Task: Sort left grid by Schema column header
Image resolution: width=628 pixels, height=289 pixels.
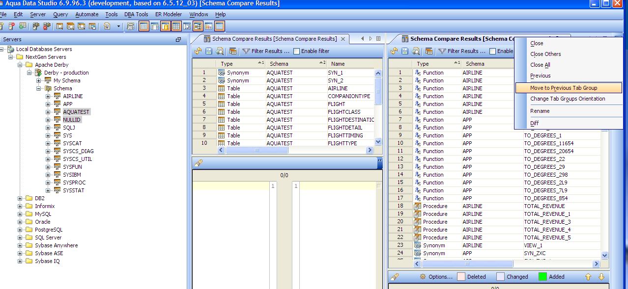Action: (297, 64)
